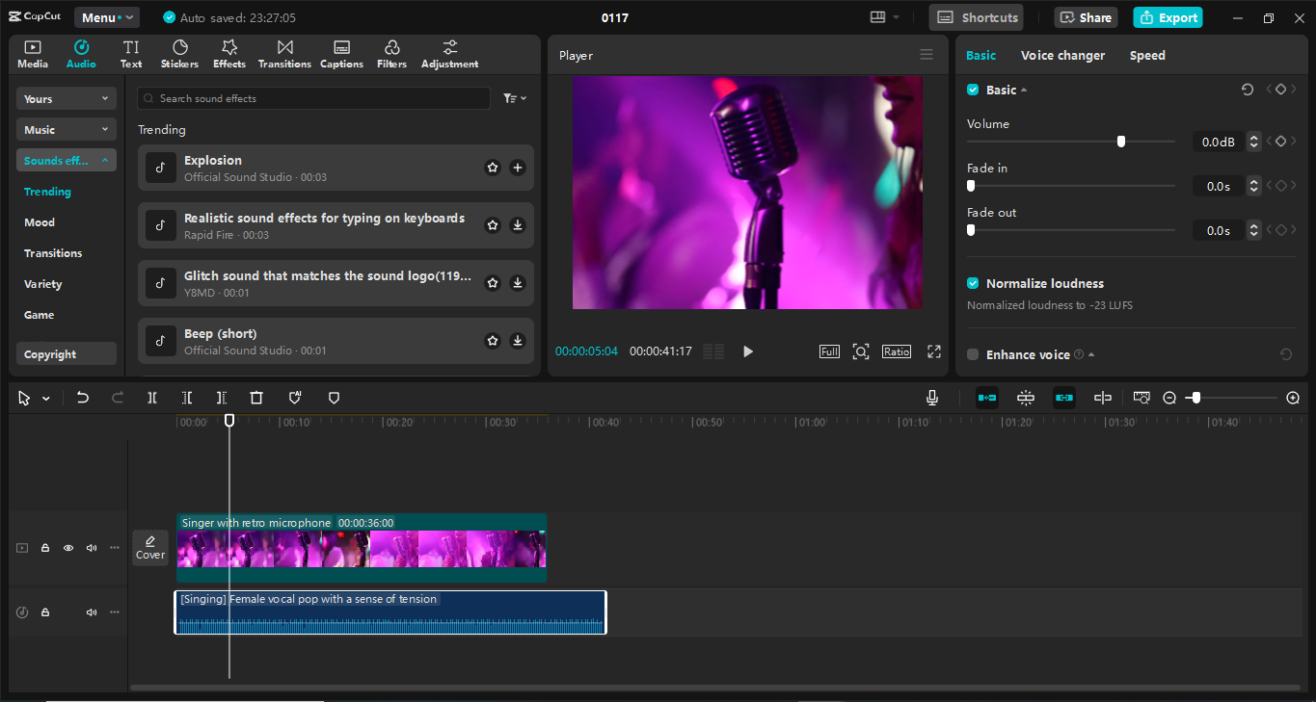Screen dimensions: 1316x702
Task: Zoom in the timeline with plus icon
Action: (x=1294, y=398)
